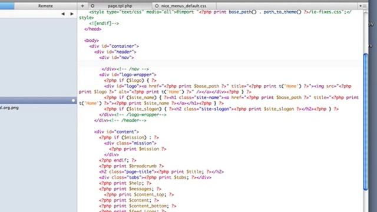Click the div class="tabs" line
The height and width of the screenshot is (212, 377).
click(x=155, y=178)
